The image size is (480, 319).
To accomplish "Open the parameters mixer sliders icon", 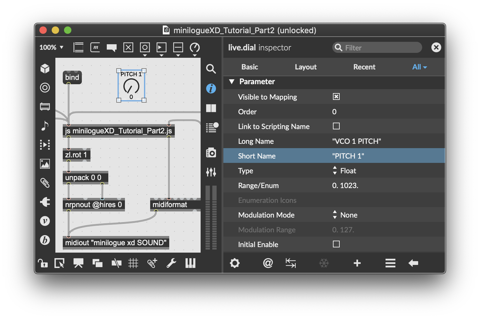I will click(211, 172).
